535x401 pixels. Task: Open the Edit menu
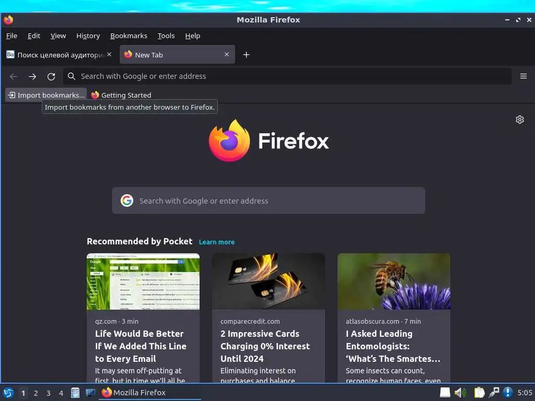34,36
